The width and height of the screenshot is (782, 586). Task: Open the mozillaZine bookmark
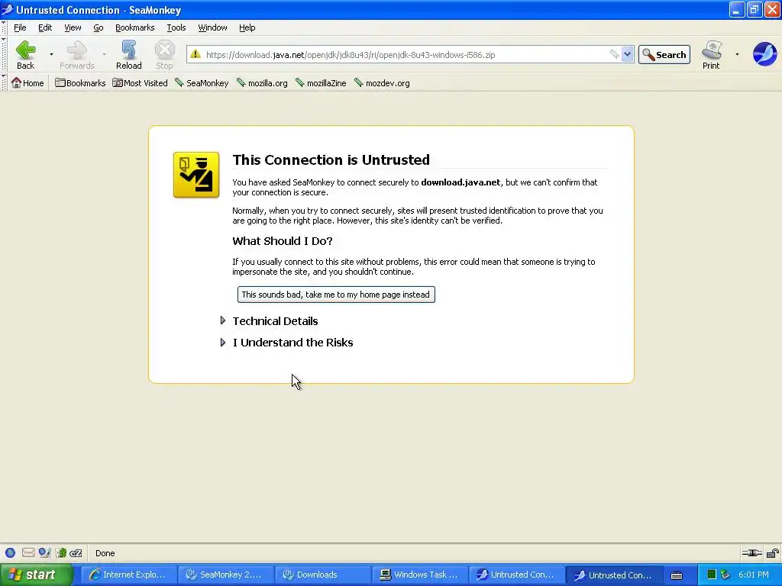(322, 82)
